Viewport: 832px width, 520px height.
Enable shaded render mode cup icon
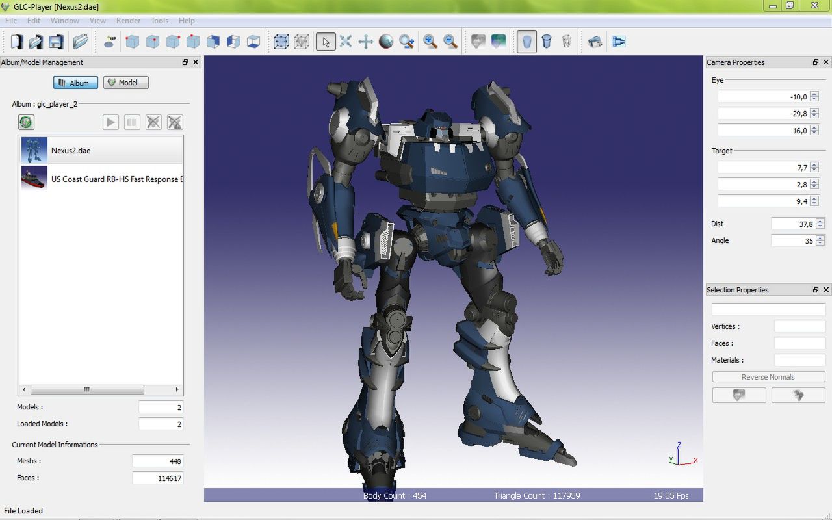click(x=527, y=42)
